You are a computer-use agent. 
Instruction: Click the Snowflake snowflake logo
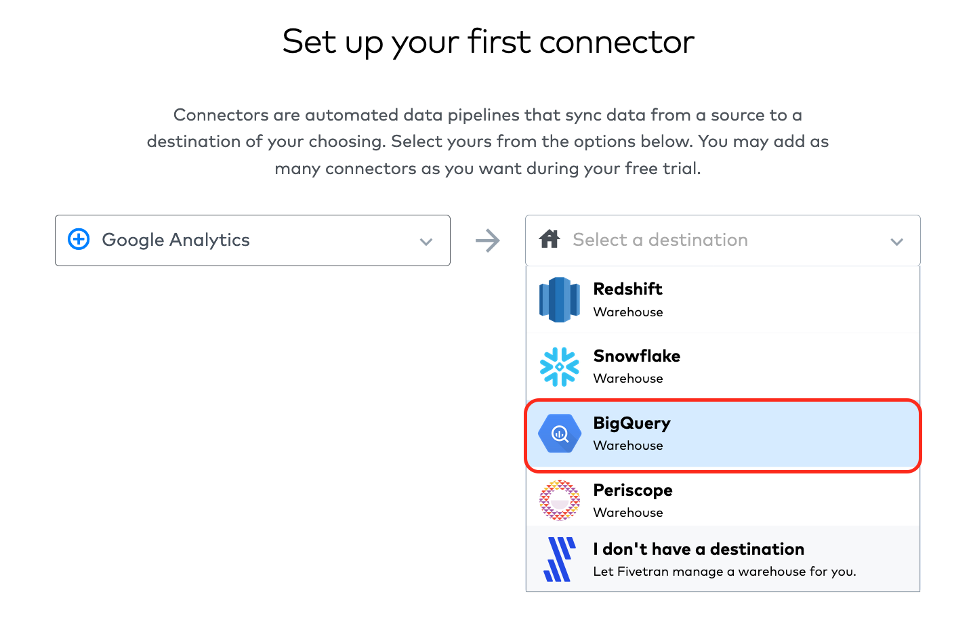click(559, 366)
